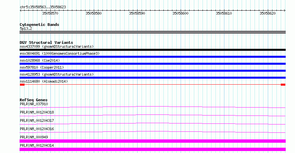Image resolution: width=295 pixels, height=153 pixels.
Task: Click the ruler tick label 35058580
Action: pyautogui.click(x=93, y=13)
